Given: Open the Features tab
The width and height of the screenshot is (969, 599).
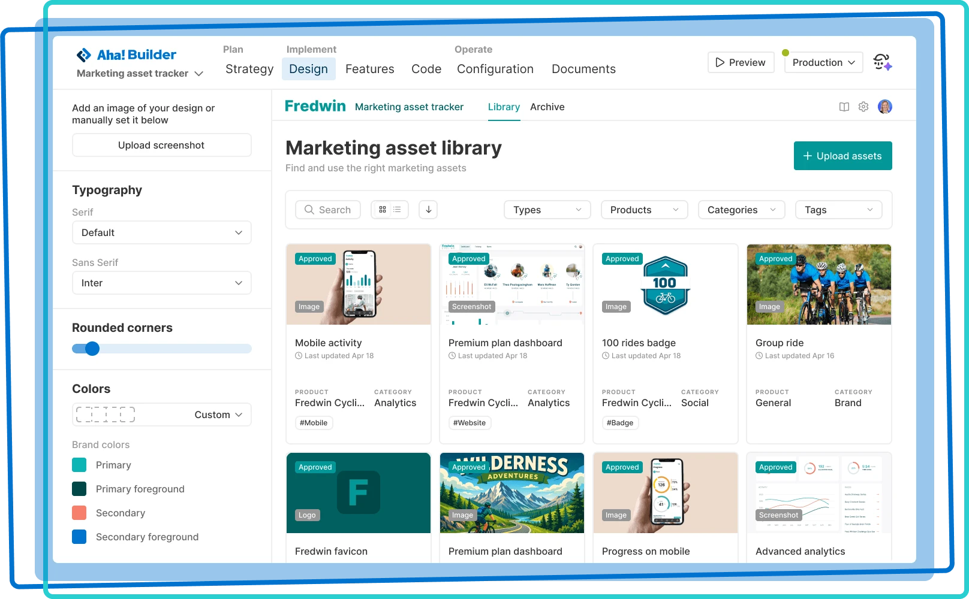Looking at the screenshot, I should click(370, 69).
